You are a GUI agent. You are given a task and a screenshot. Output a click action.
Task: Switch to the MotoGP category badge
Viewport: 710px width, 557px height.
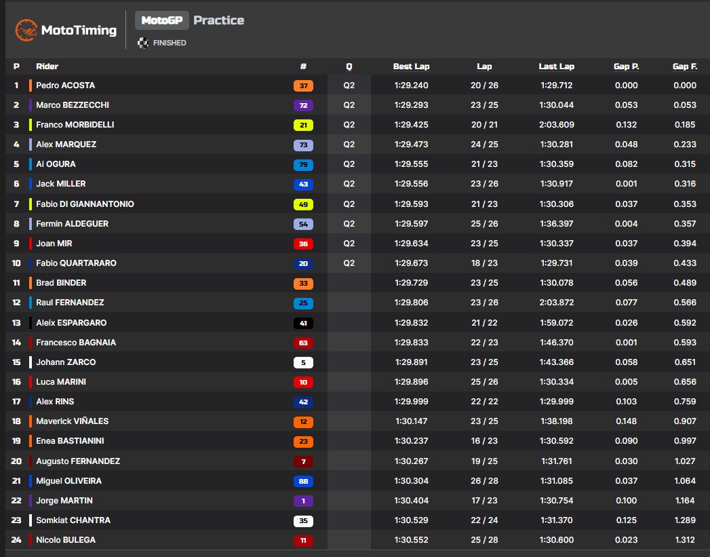[162, 20]
